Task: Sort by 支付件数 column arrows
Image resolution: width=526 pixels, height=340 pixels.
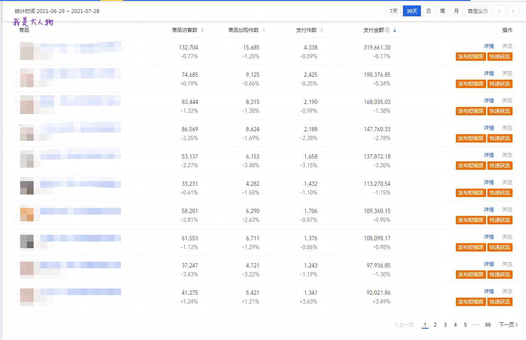Action: pos(322,30)
